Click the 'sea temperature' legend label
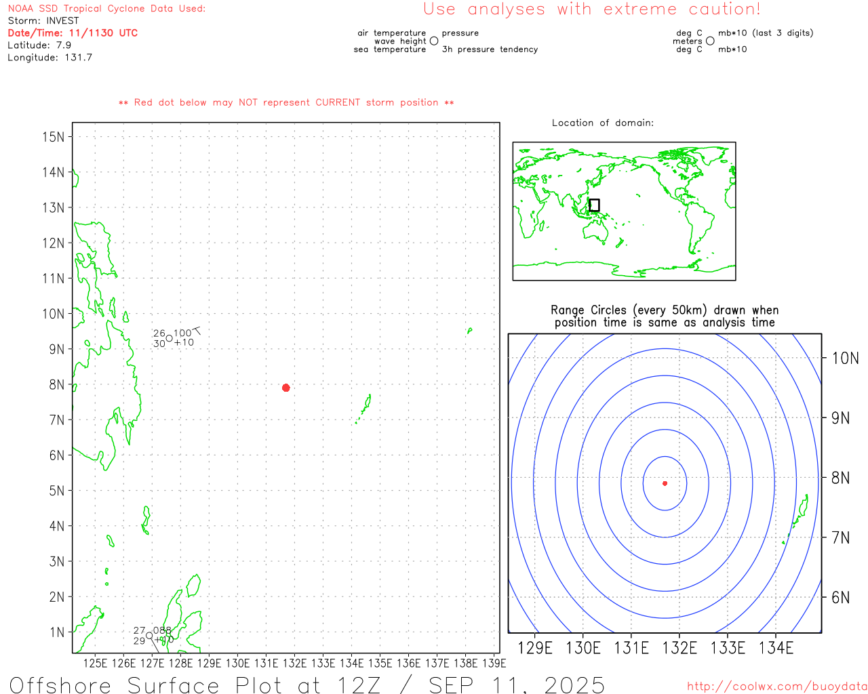Viewport: 868px width, 694px height. coord(390,49)
